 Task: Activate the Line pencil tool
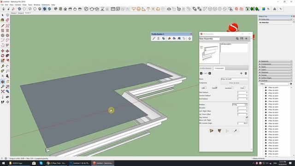click(3, 26)
